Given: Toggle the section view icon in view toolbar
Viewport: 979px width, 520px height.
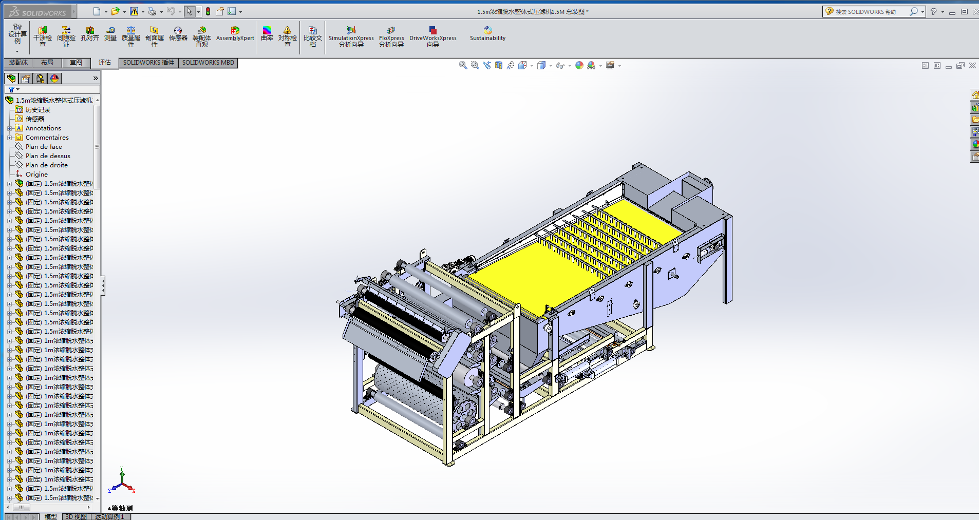Looking at the screenshot, I should click(499, 65).
